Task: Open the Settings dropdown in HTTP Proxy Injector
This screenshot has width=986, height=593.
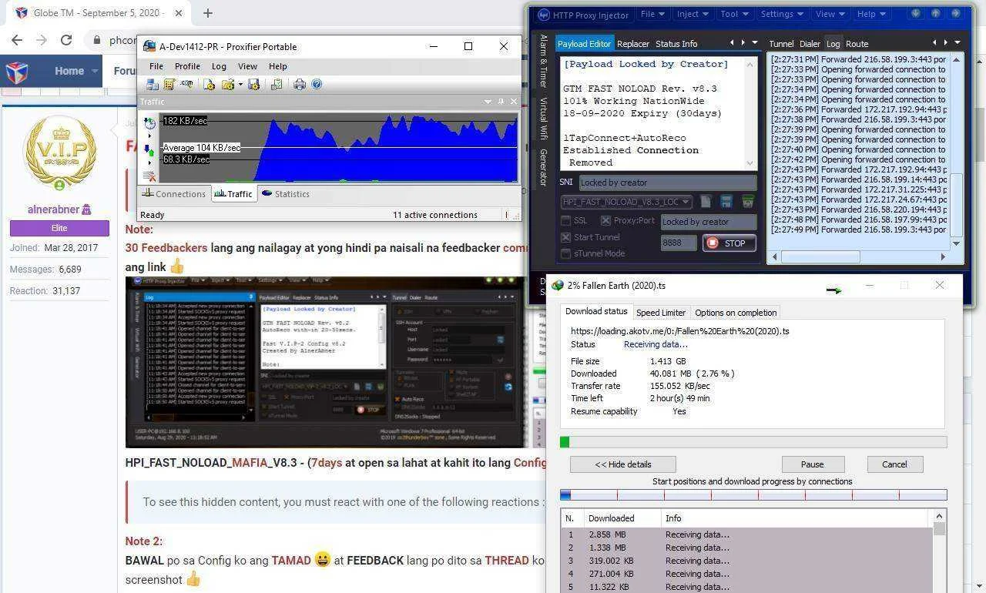Action: 783,14
